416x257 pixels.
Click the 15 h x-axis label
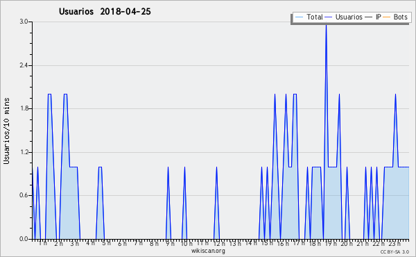267,243
